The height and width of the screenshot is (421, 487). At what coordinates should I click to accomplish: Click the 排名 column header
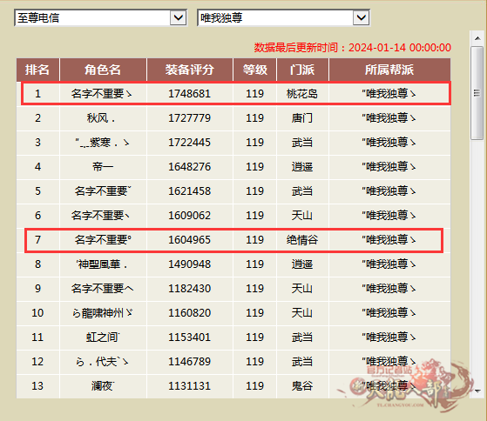click(x=37, y=70)
